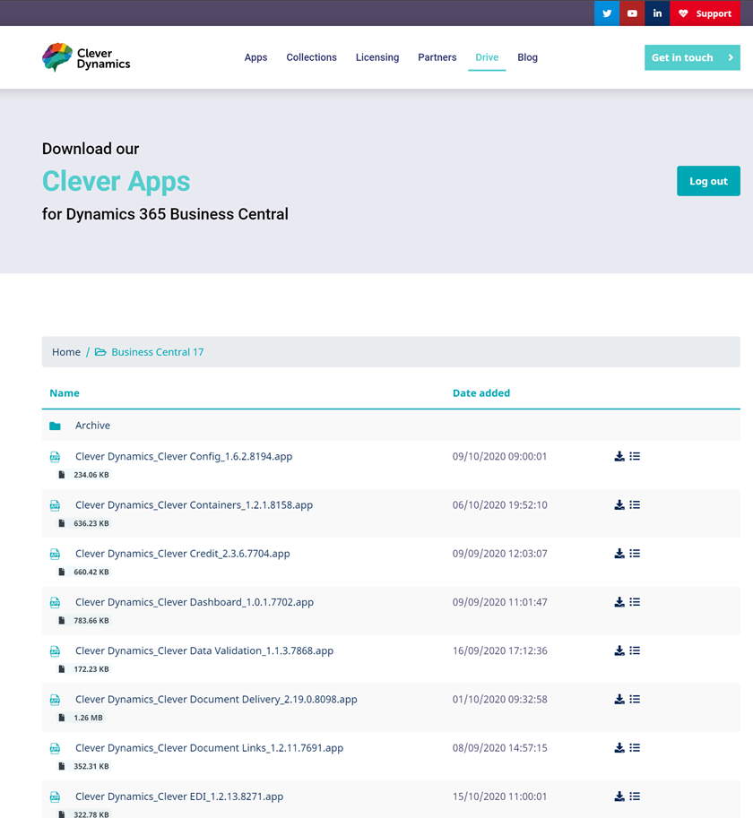
Task: Click the 16/09/2020 17:12:36 date cell
Action: [x=500, y=650]
